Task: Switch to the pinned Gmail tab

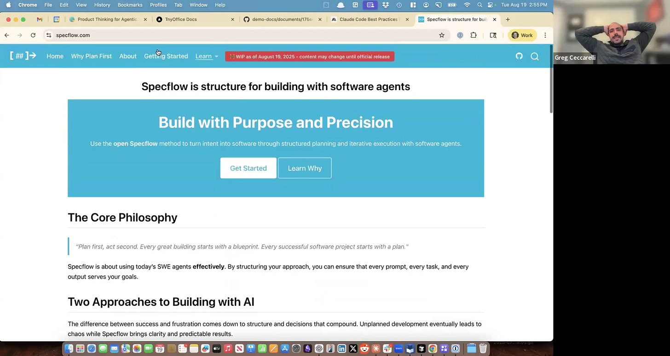Action: pyautogui.click(x=40, y=19)
